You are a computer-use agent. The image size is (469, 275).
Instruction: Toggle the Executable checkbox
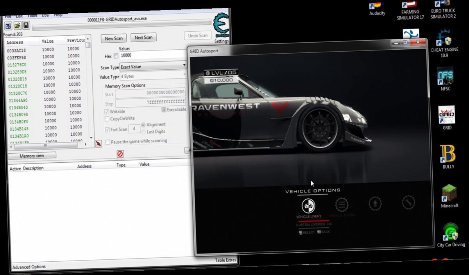coord(164,110)
